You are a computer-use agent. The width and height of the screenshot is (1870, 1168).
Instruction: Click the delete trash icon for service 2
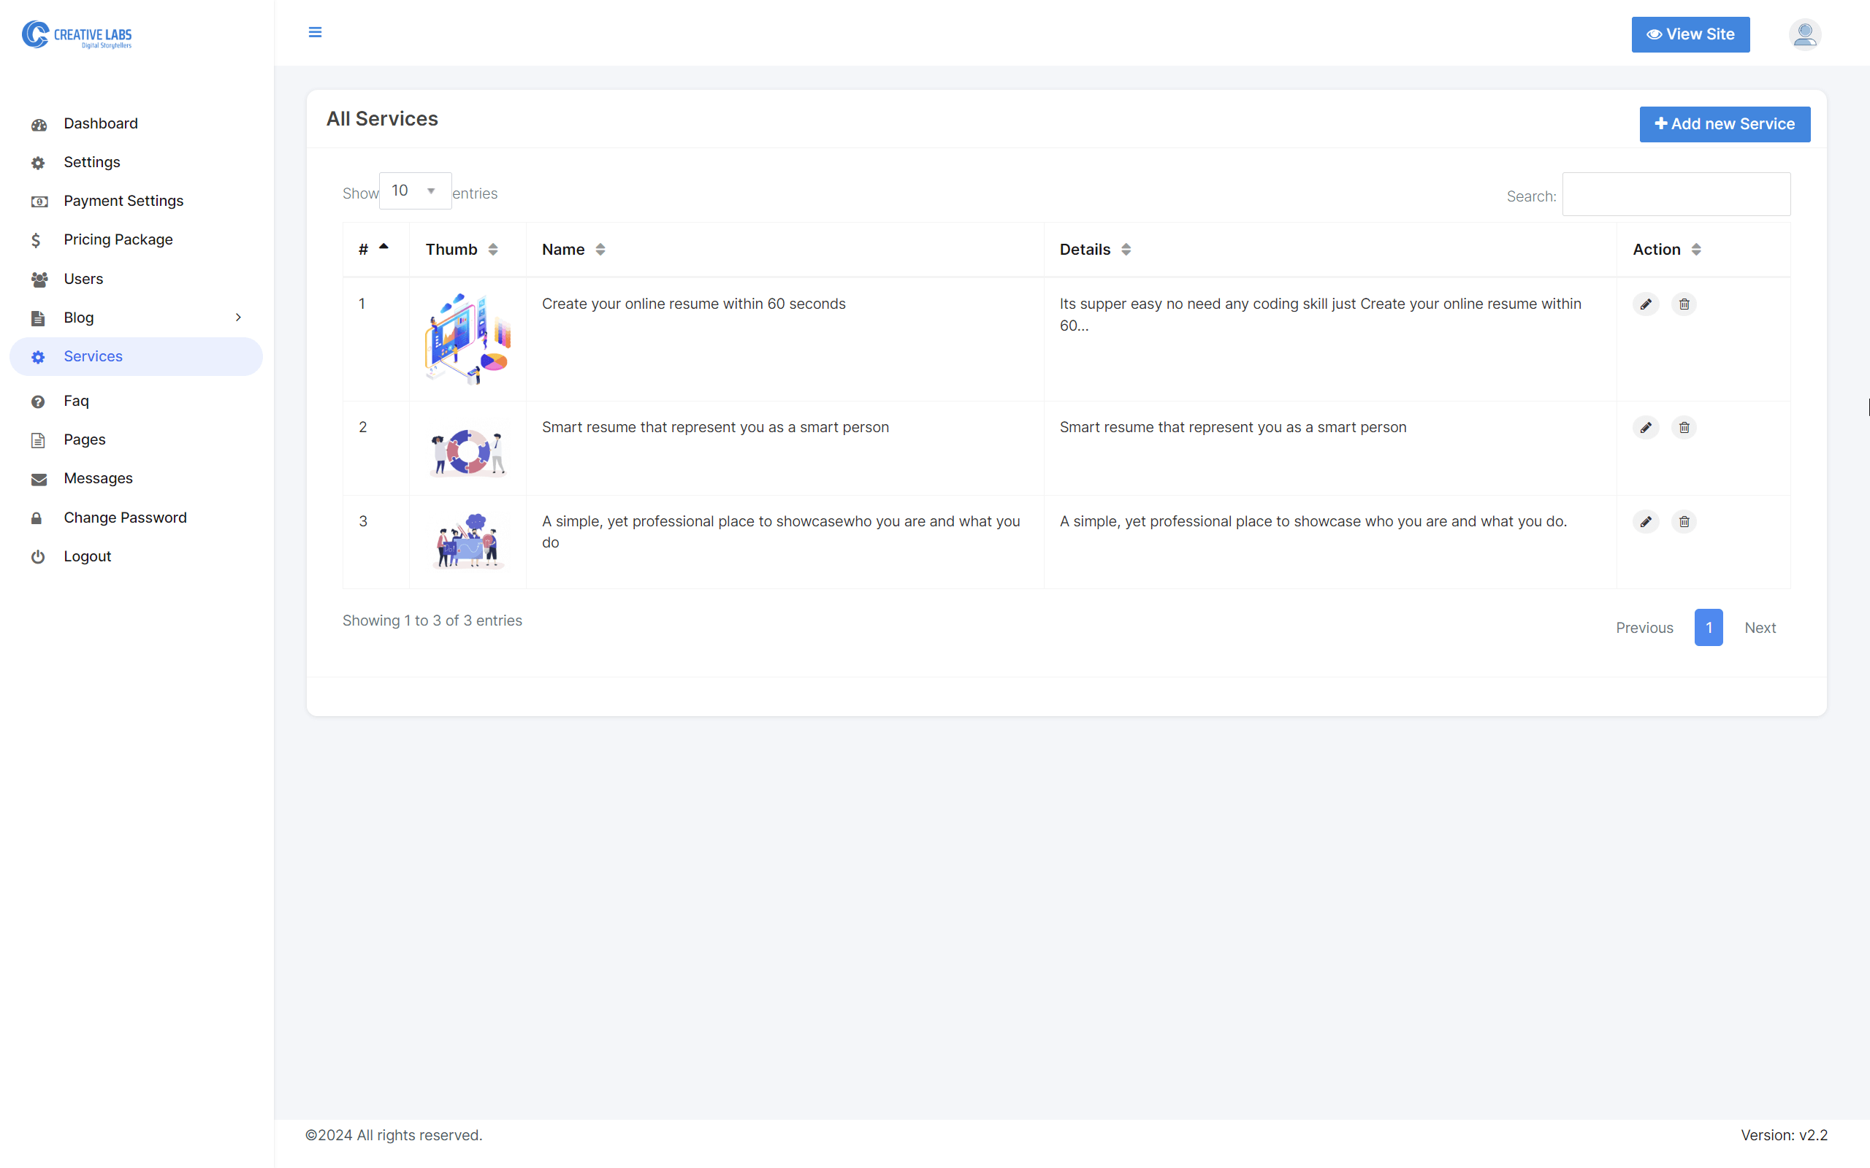pos(1684,427)
